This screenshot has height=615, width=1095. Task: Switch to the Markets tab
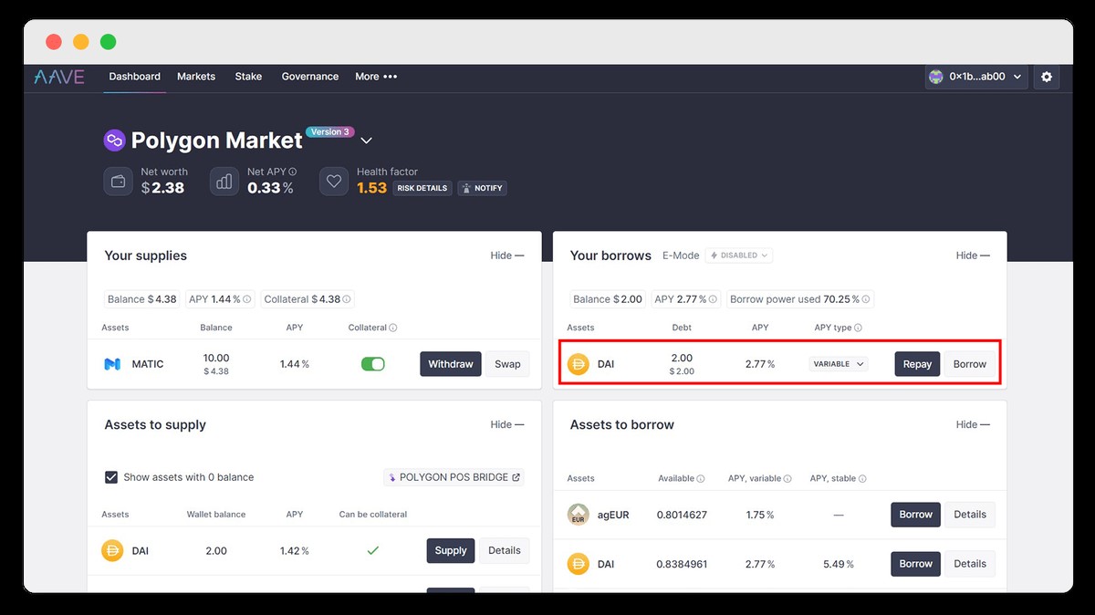point(196,77)
